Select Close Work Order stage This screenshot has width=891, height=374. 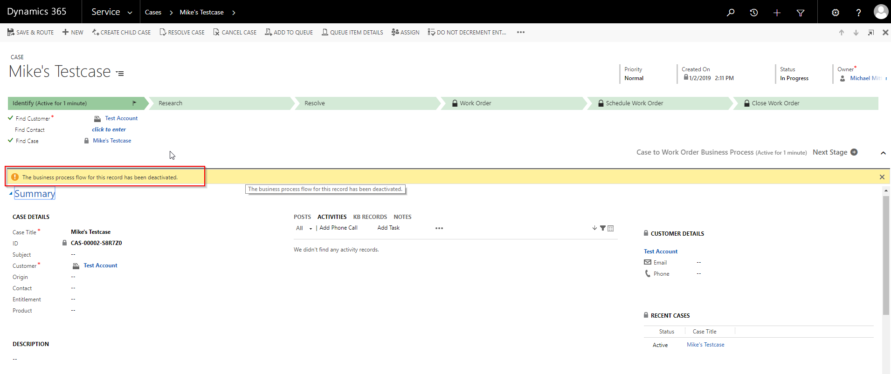point(806,103)
